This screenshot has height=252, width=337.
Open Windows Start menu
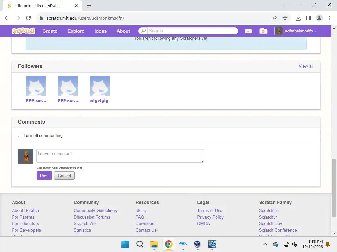click(125, 244)
